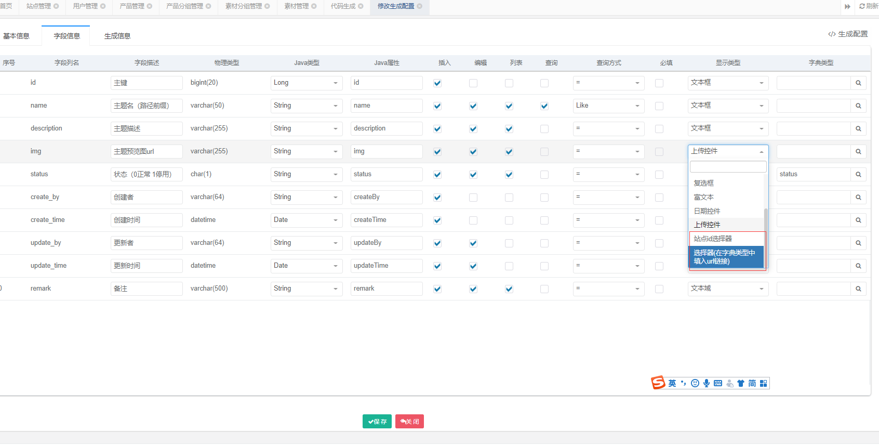The height and width of the screenshot is (445, 879).
Task: Switch to 基本信息 tab
Action: [x=16, y=36]
